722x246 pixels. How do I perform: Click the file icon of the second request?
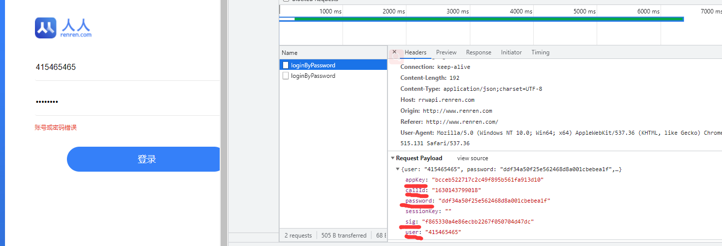point(286,76)
